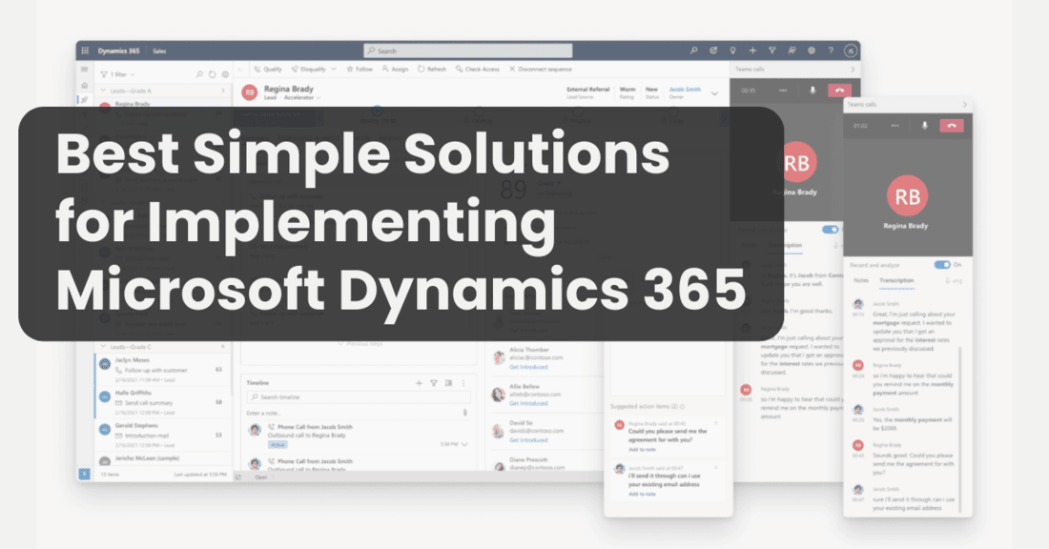Open the Dynamics 365 app launcher grid

[85, 51]
